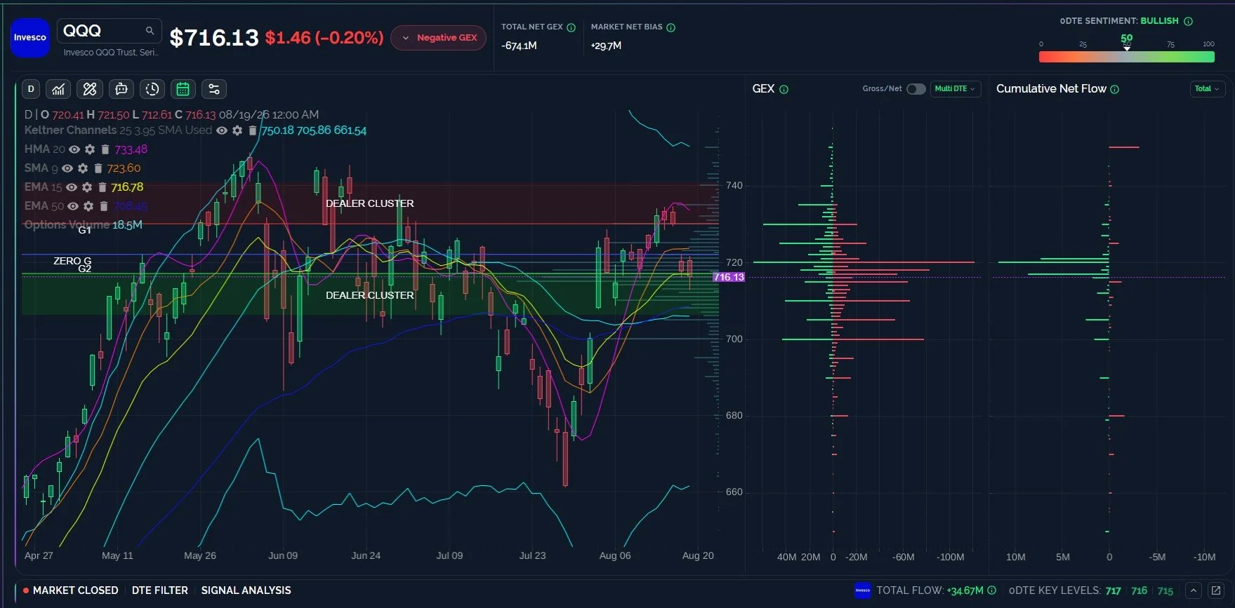
Task: Click info icon beside 0DTE Sentiment
Action: coord(1189,21)
